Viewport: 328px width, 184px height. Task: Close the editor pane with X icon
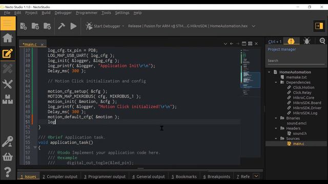(x=256, y=43)
